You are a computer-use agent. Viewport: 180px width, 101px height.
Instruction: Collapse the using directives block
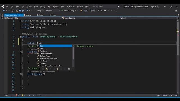(21, 21)
